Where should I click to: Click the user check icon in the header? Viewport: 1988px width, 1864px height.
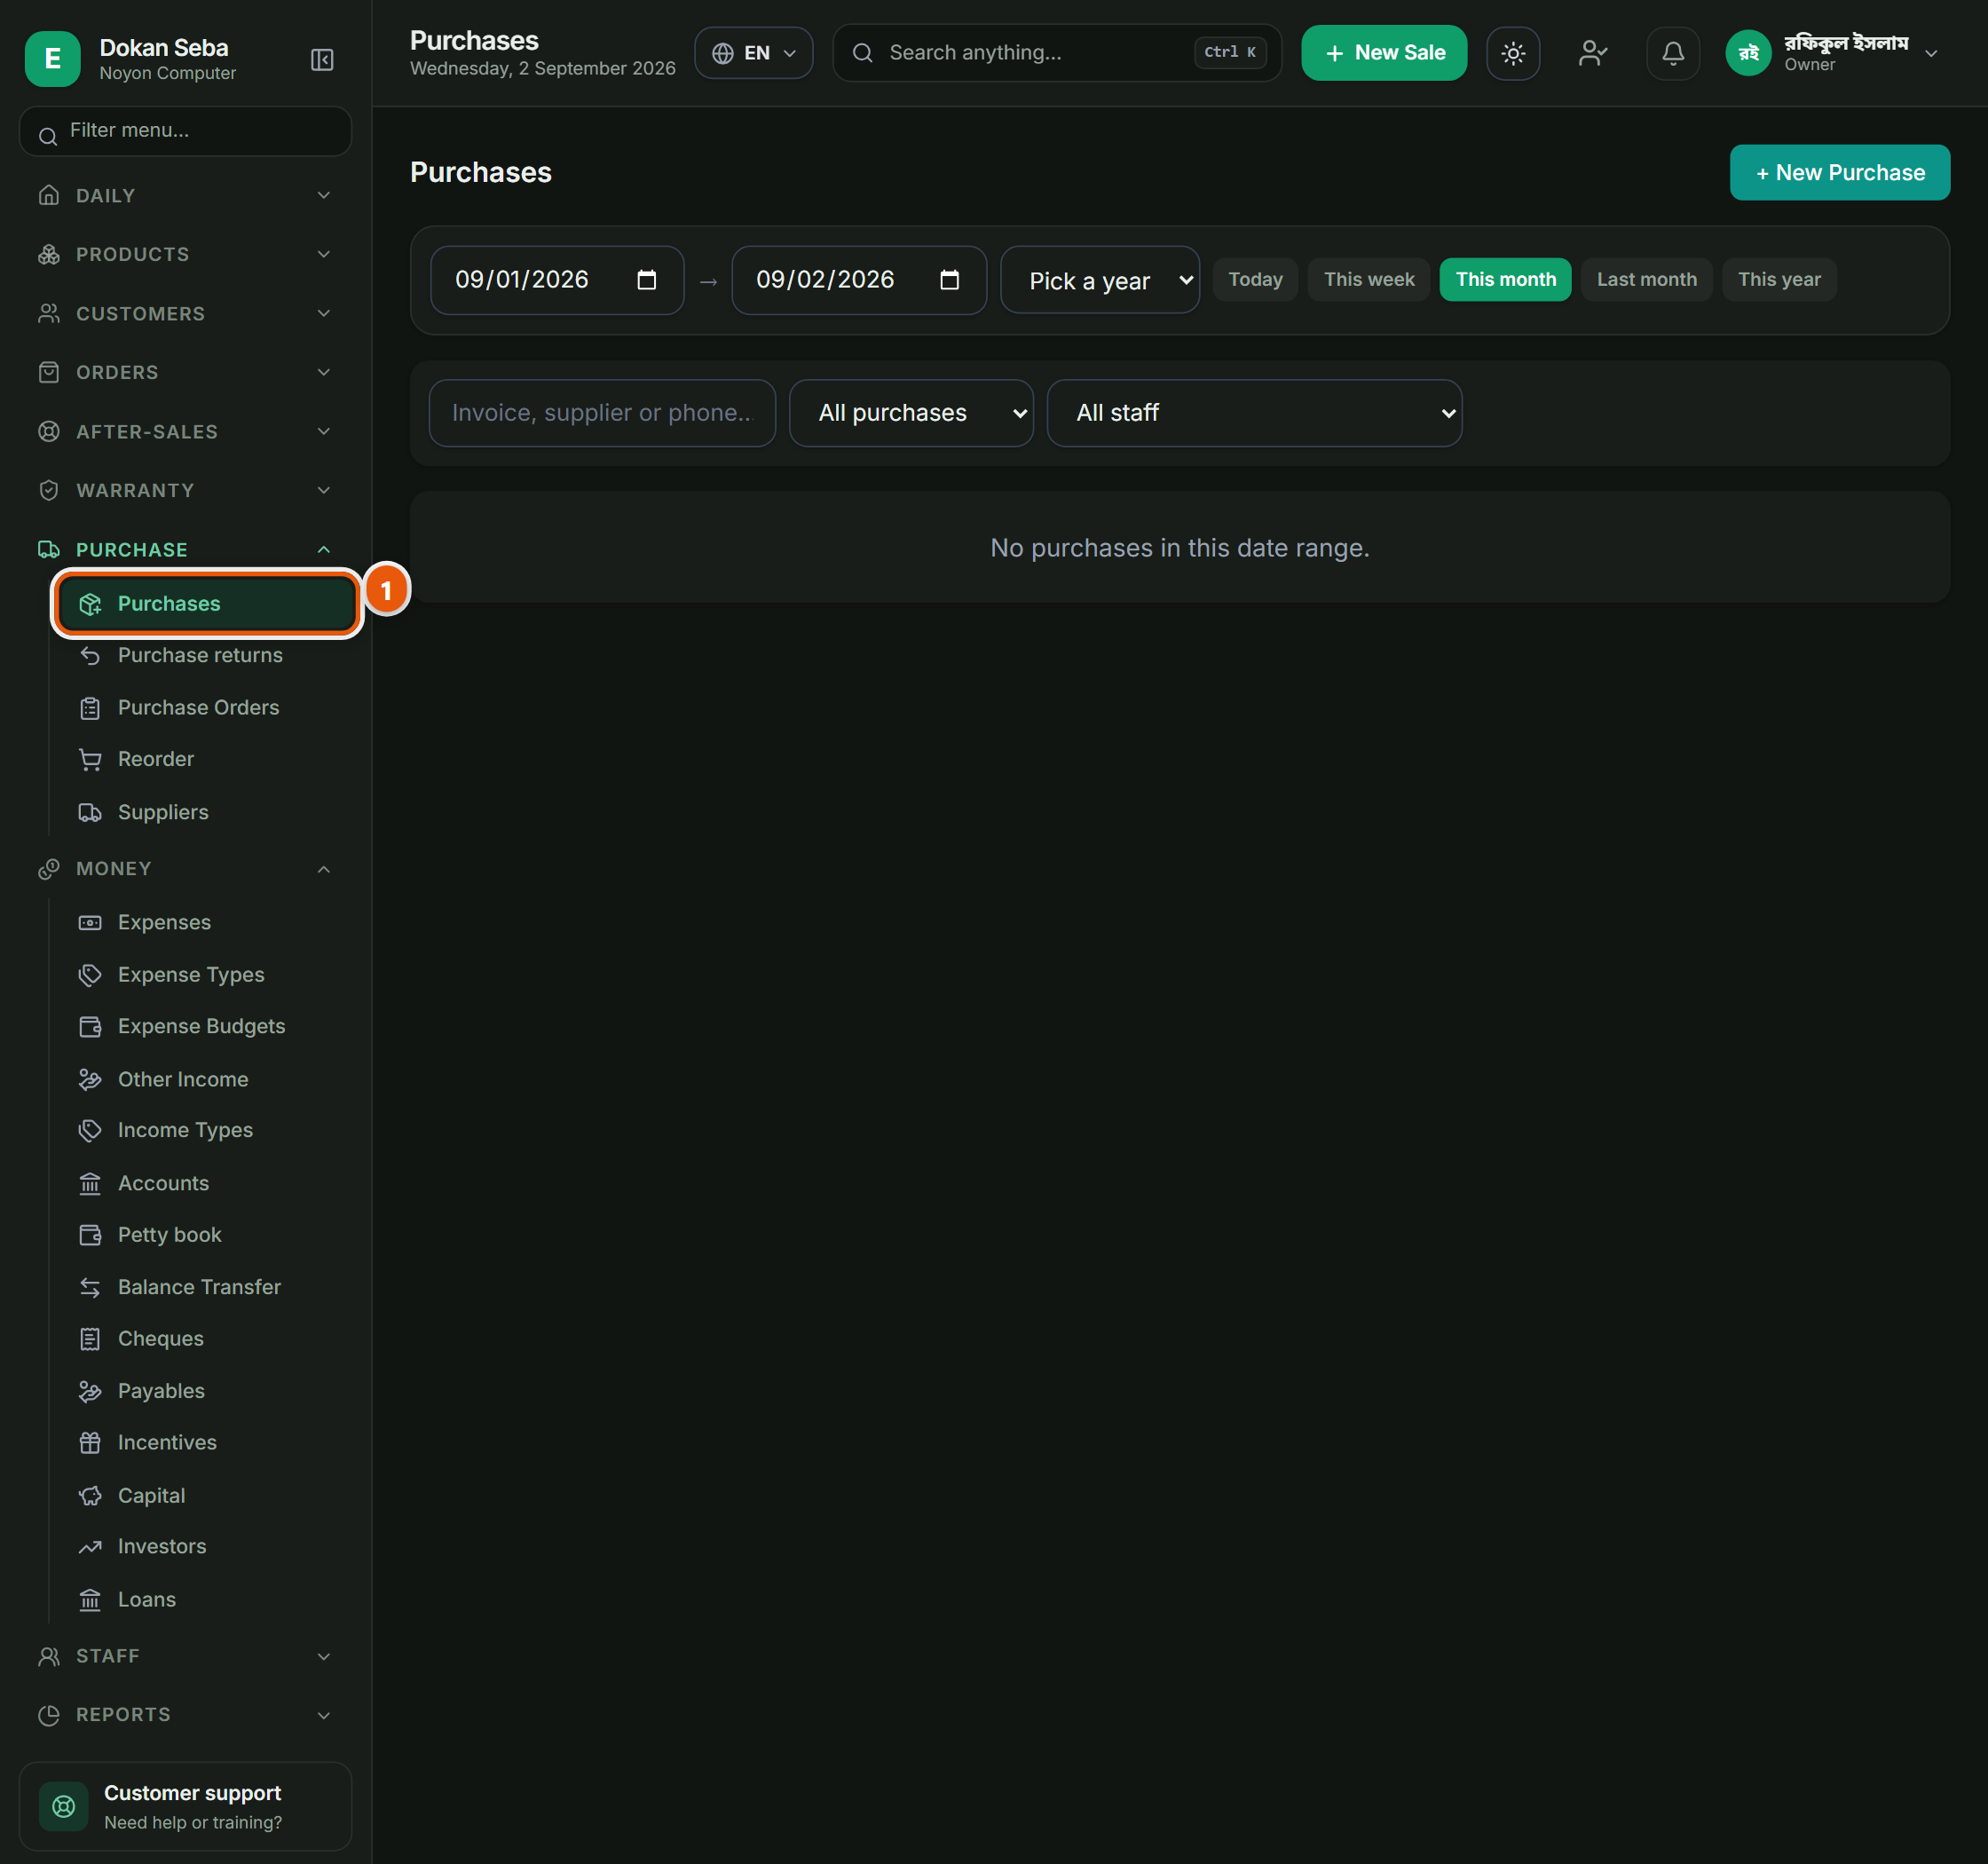coord(1593,53)
